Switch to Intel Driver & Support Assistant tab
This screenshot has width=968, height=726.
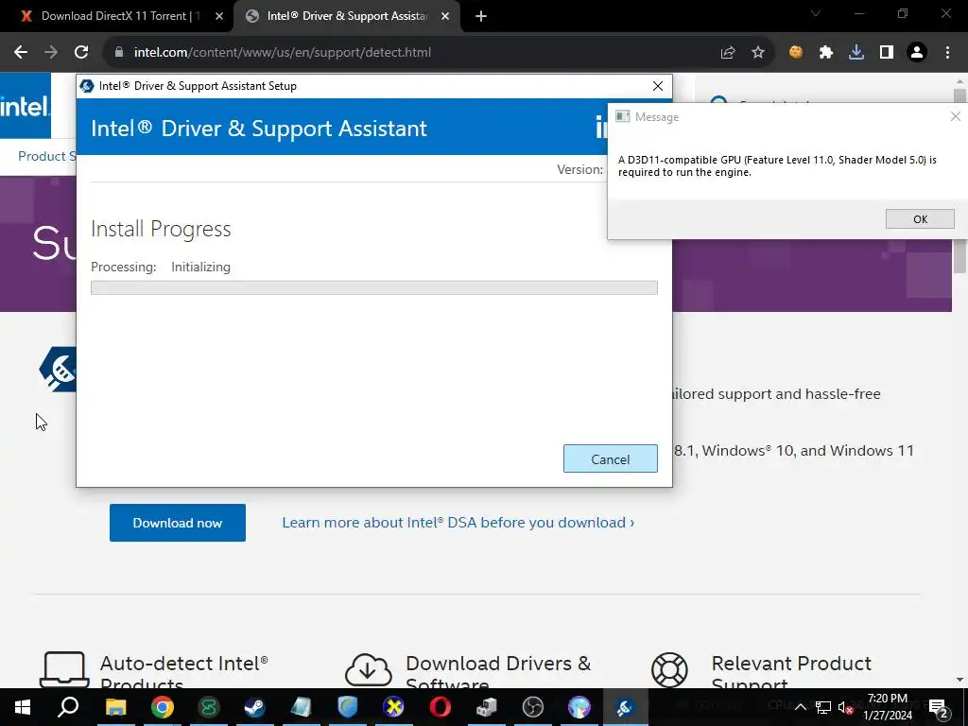(x=346, y=17)
